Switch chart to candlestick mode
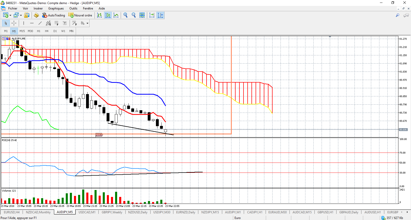 click(x=108, y=15)
